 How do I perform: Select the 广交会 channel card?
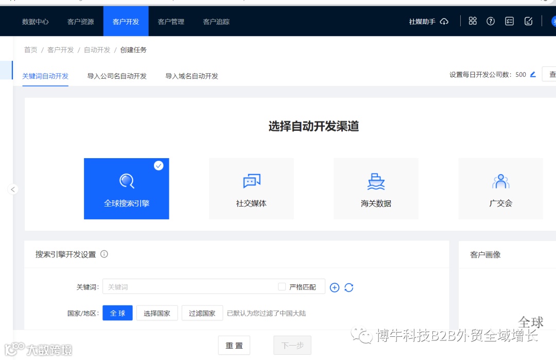tap(501, 188)
